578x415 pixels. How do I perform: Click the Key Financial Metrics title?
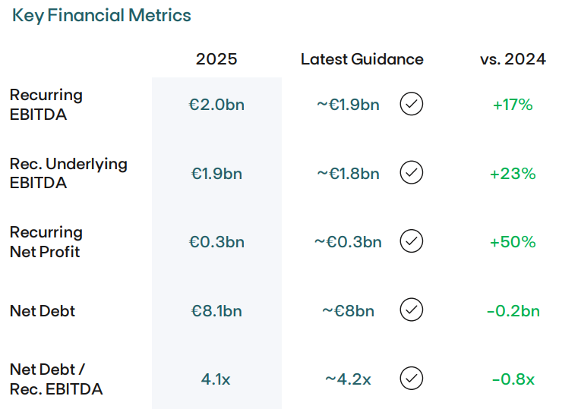point(102,15)
